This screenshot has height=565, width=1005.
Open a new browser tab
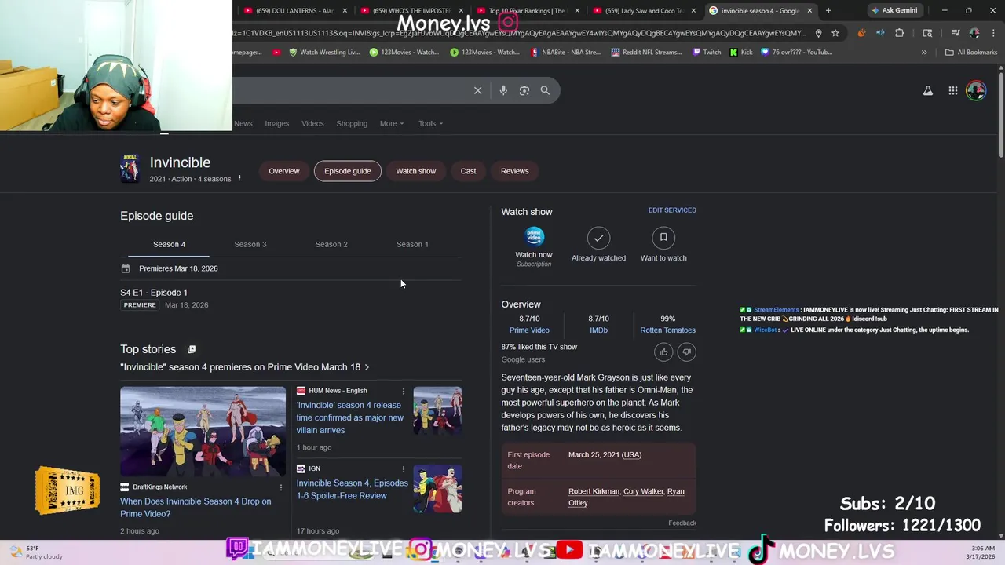click(x=828, y=11)
